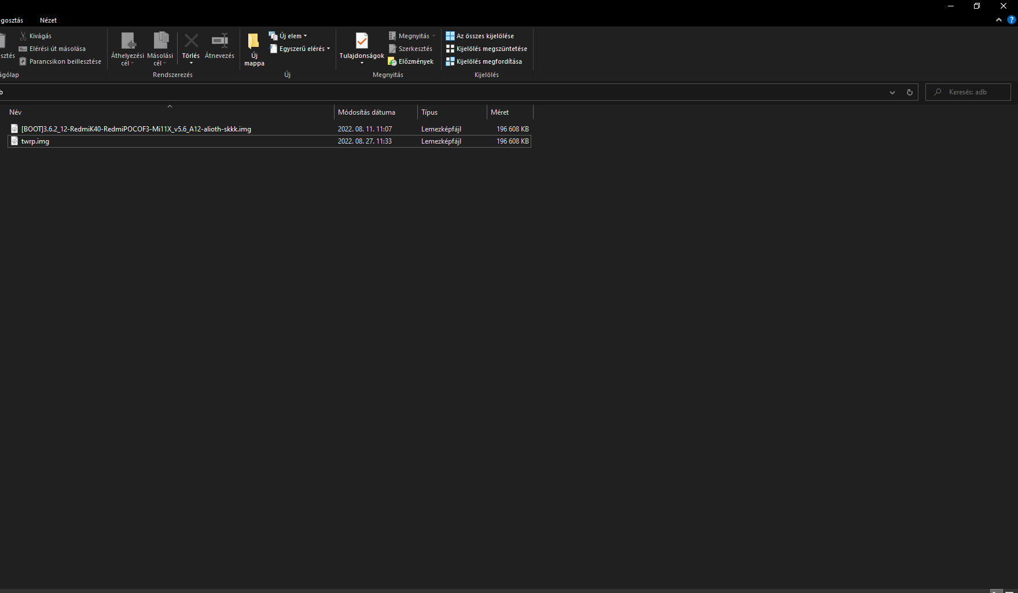The width and height of the screenshot is (1018, 593).
Task: Select the twrp.img file
Action: point(35,141)
